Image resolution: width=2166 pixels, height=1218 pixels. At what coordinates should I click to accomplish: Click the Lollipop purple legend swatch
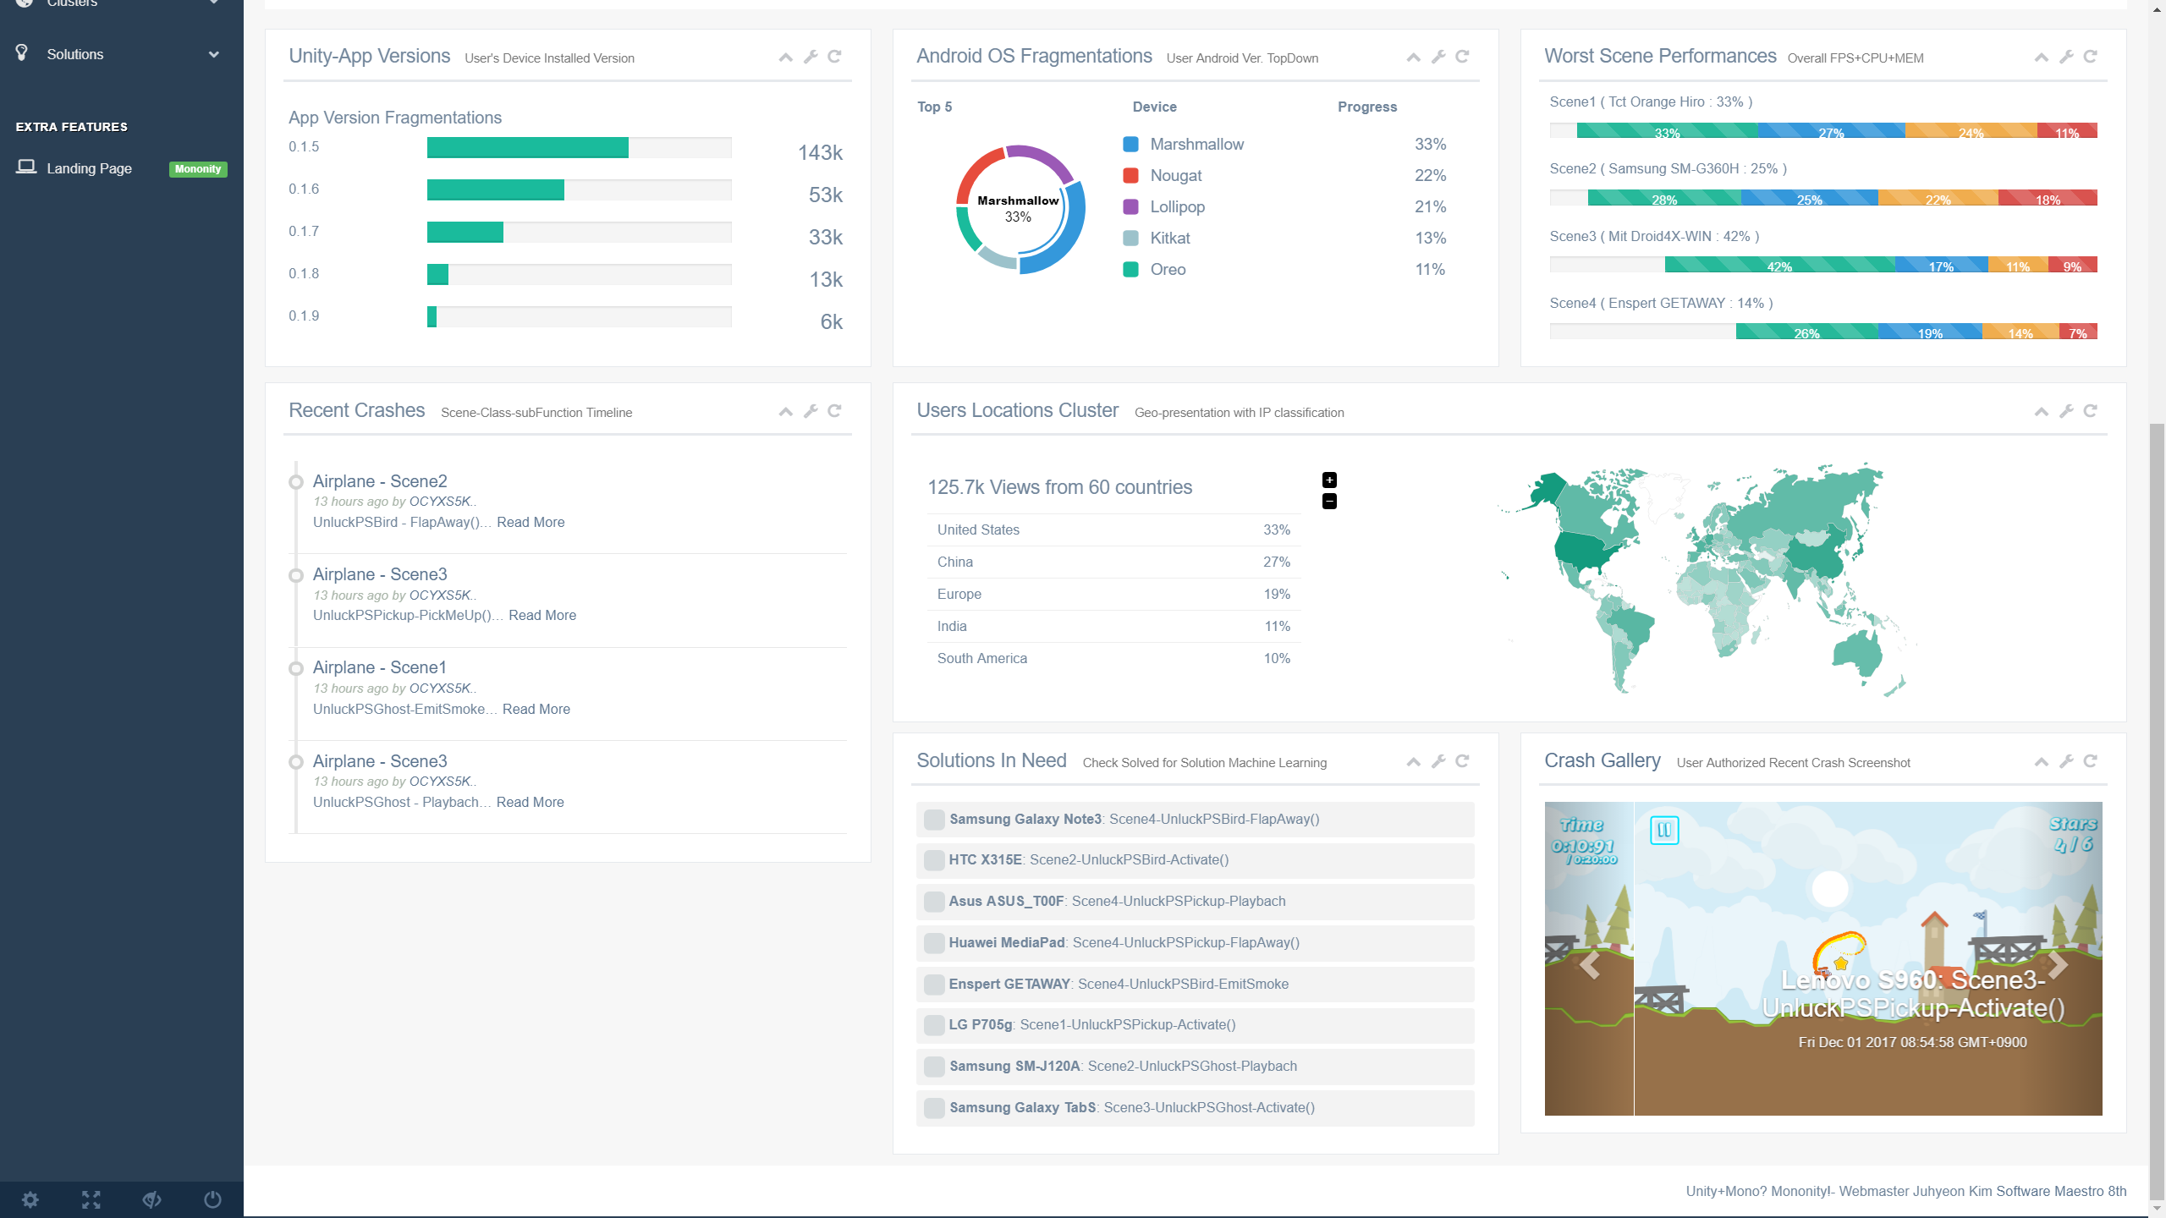pos(1130,206)
